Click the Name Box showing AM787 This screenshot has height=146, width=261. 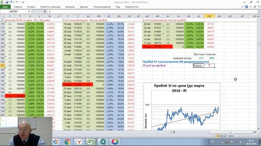click(x=13, y=11)
